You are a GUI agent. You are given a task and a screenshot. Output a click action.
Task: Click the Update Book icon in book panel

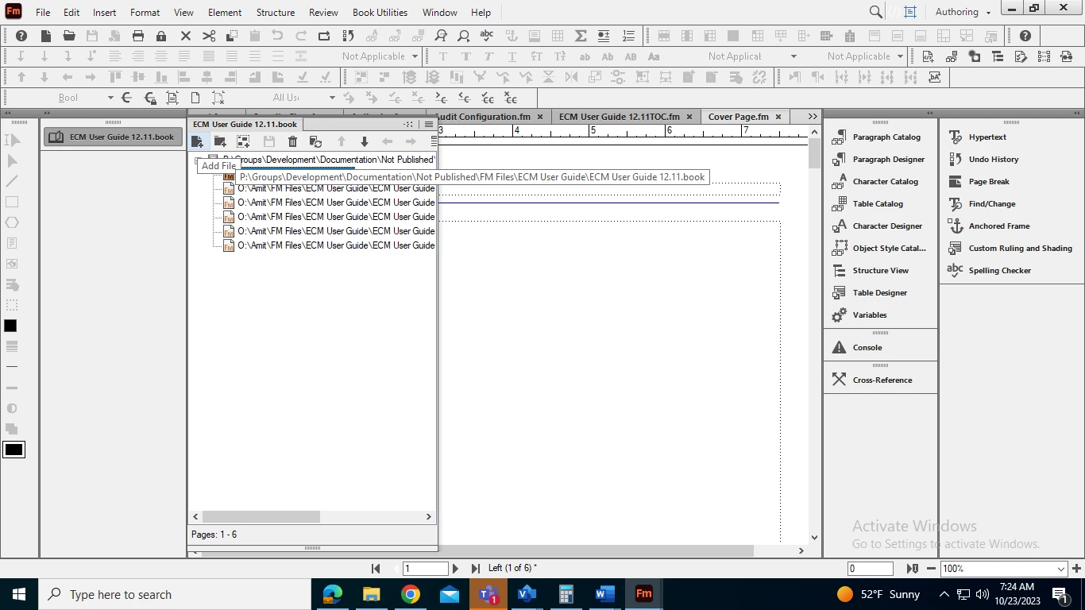click(315, 141)
